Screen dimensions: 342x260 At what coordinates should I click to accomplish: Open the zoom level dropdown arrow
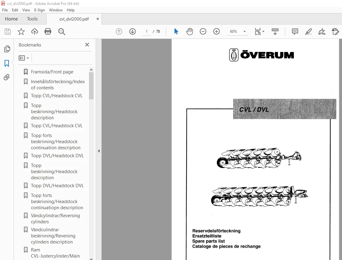point(244,32)
